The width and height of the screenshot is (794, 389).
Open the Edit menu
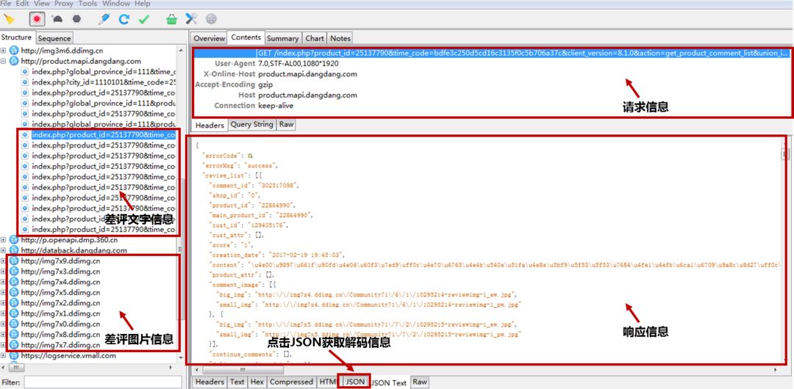[x=22, y=4]
